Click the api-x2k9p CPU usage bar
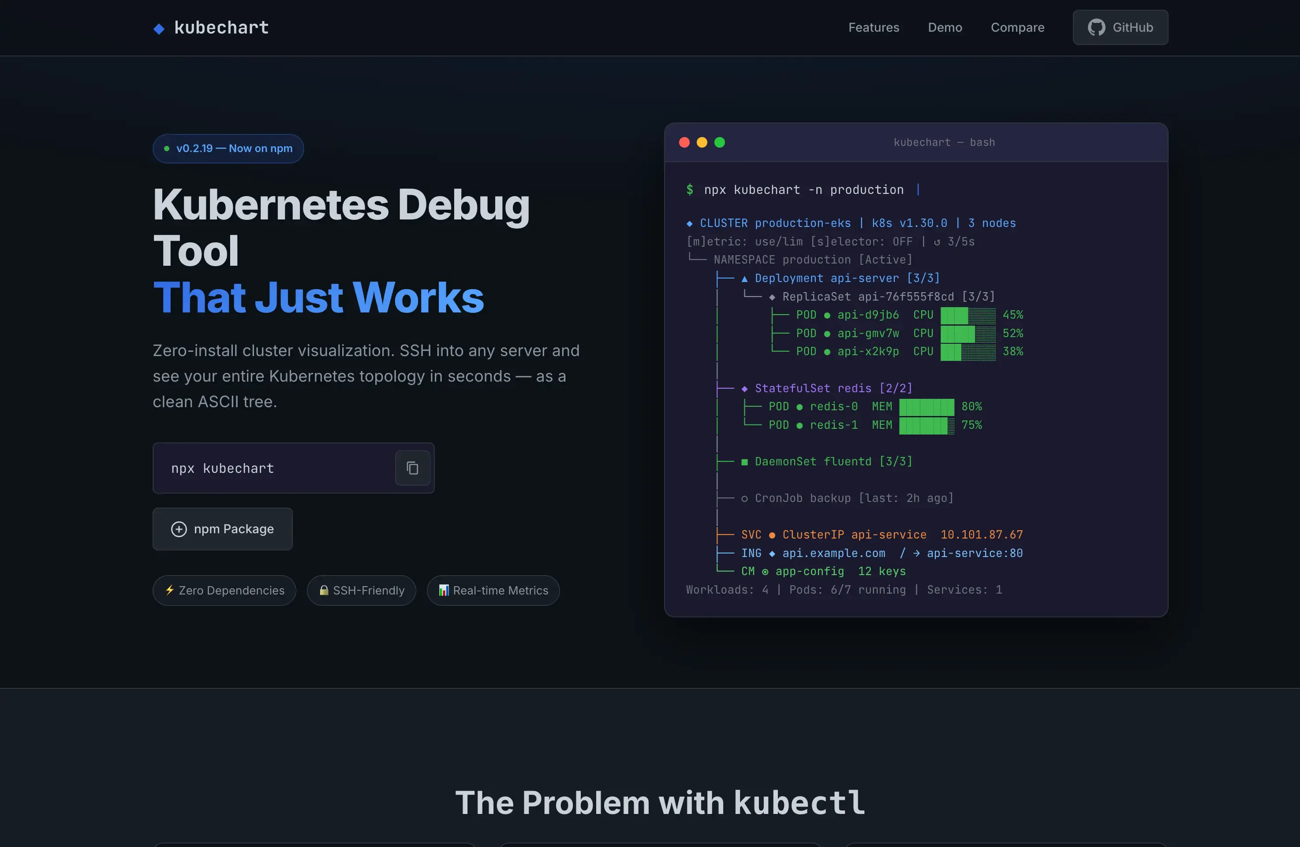This screenshot has height=847, width=1300. (x=968, y=352)
